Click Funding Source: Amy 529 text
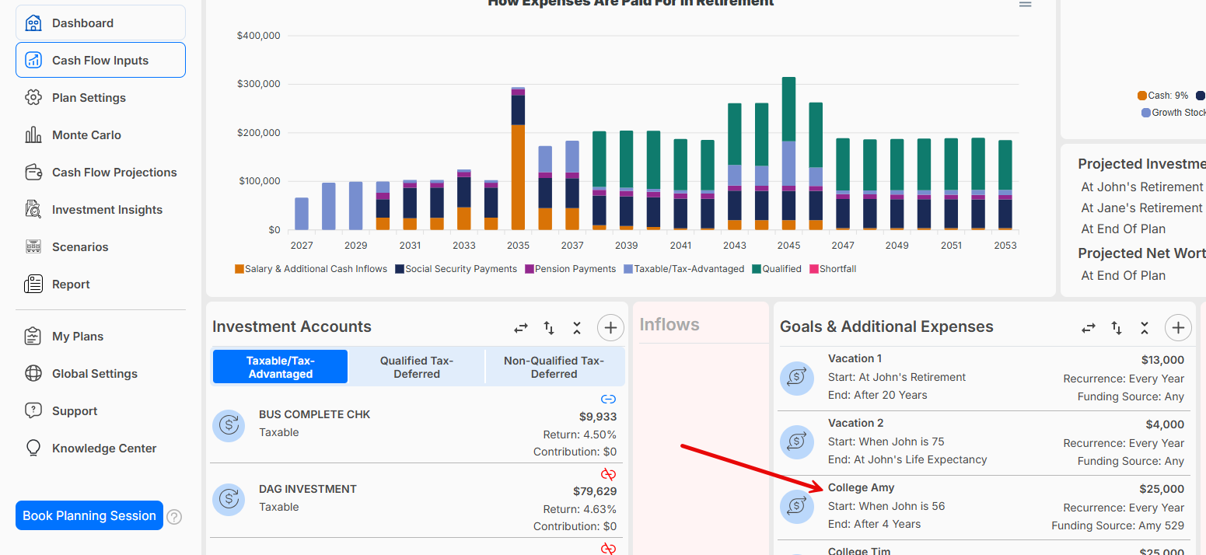Viewport: 1206px width, 555px height. tap(1117, 525)
